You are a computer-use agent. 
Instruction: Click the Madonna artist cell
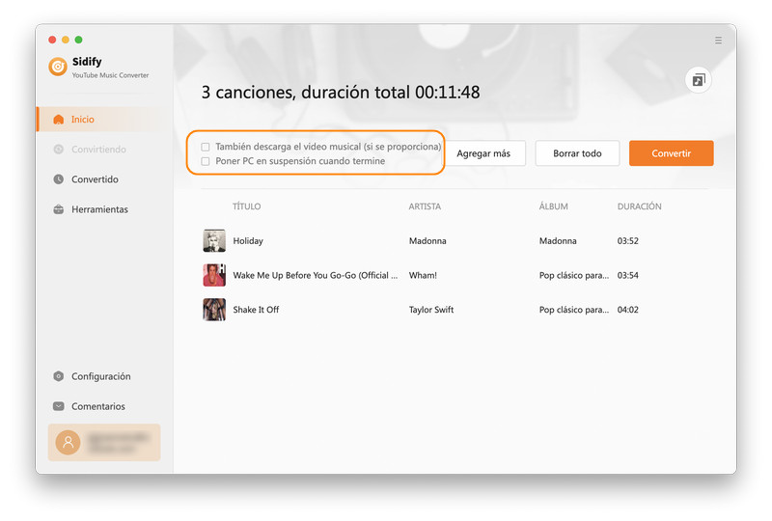tap(427, 241)
